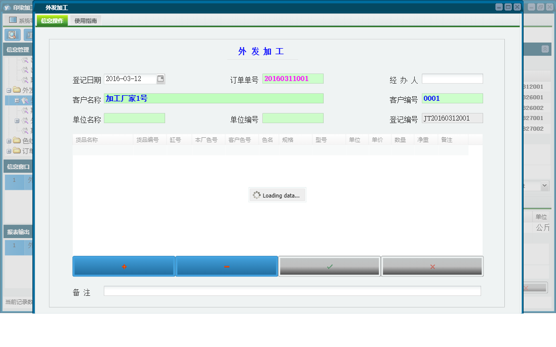Select the 数量 column header
Image resolution: width=556 pixels, height=347 pixels.
[403, 140]
